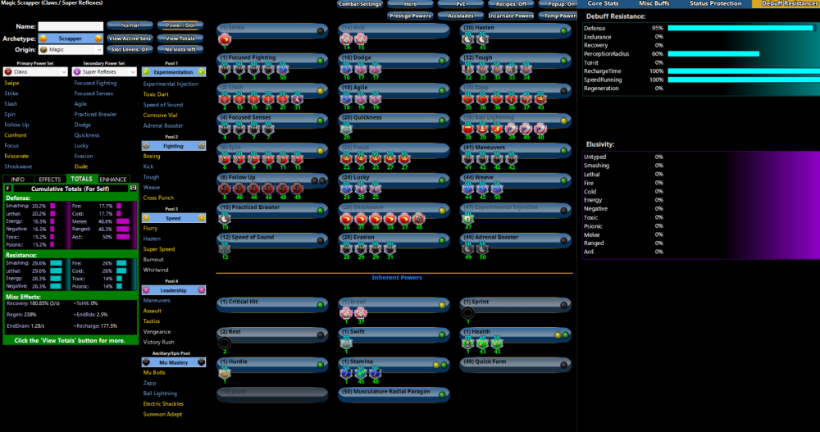Viewport: 820px width, 432px height.
Task: Switch to the EFFECTS tab
Action: (x=49, y=179)
